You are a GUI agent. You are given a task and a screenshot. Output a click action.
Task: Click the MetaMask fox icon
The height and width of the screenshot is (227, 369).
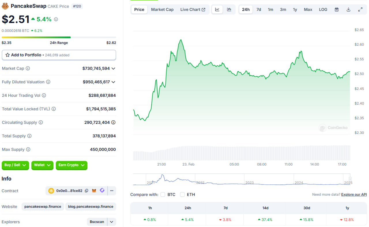pyautogui.click(x=94, y=191)
